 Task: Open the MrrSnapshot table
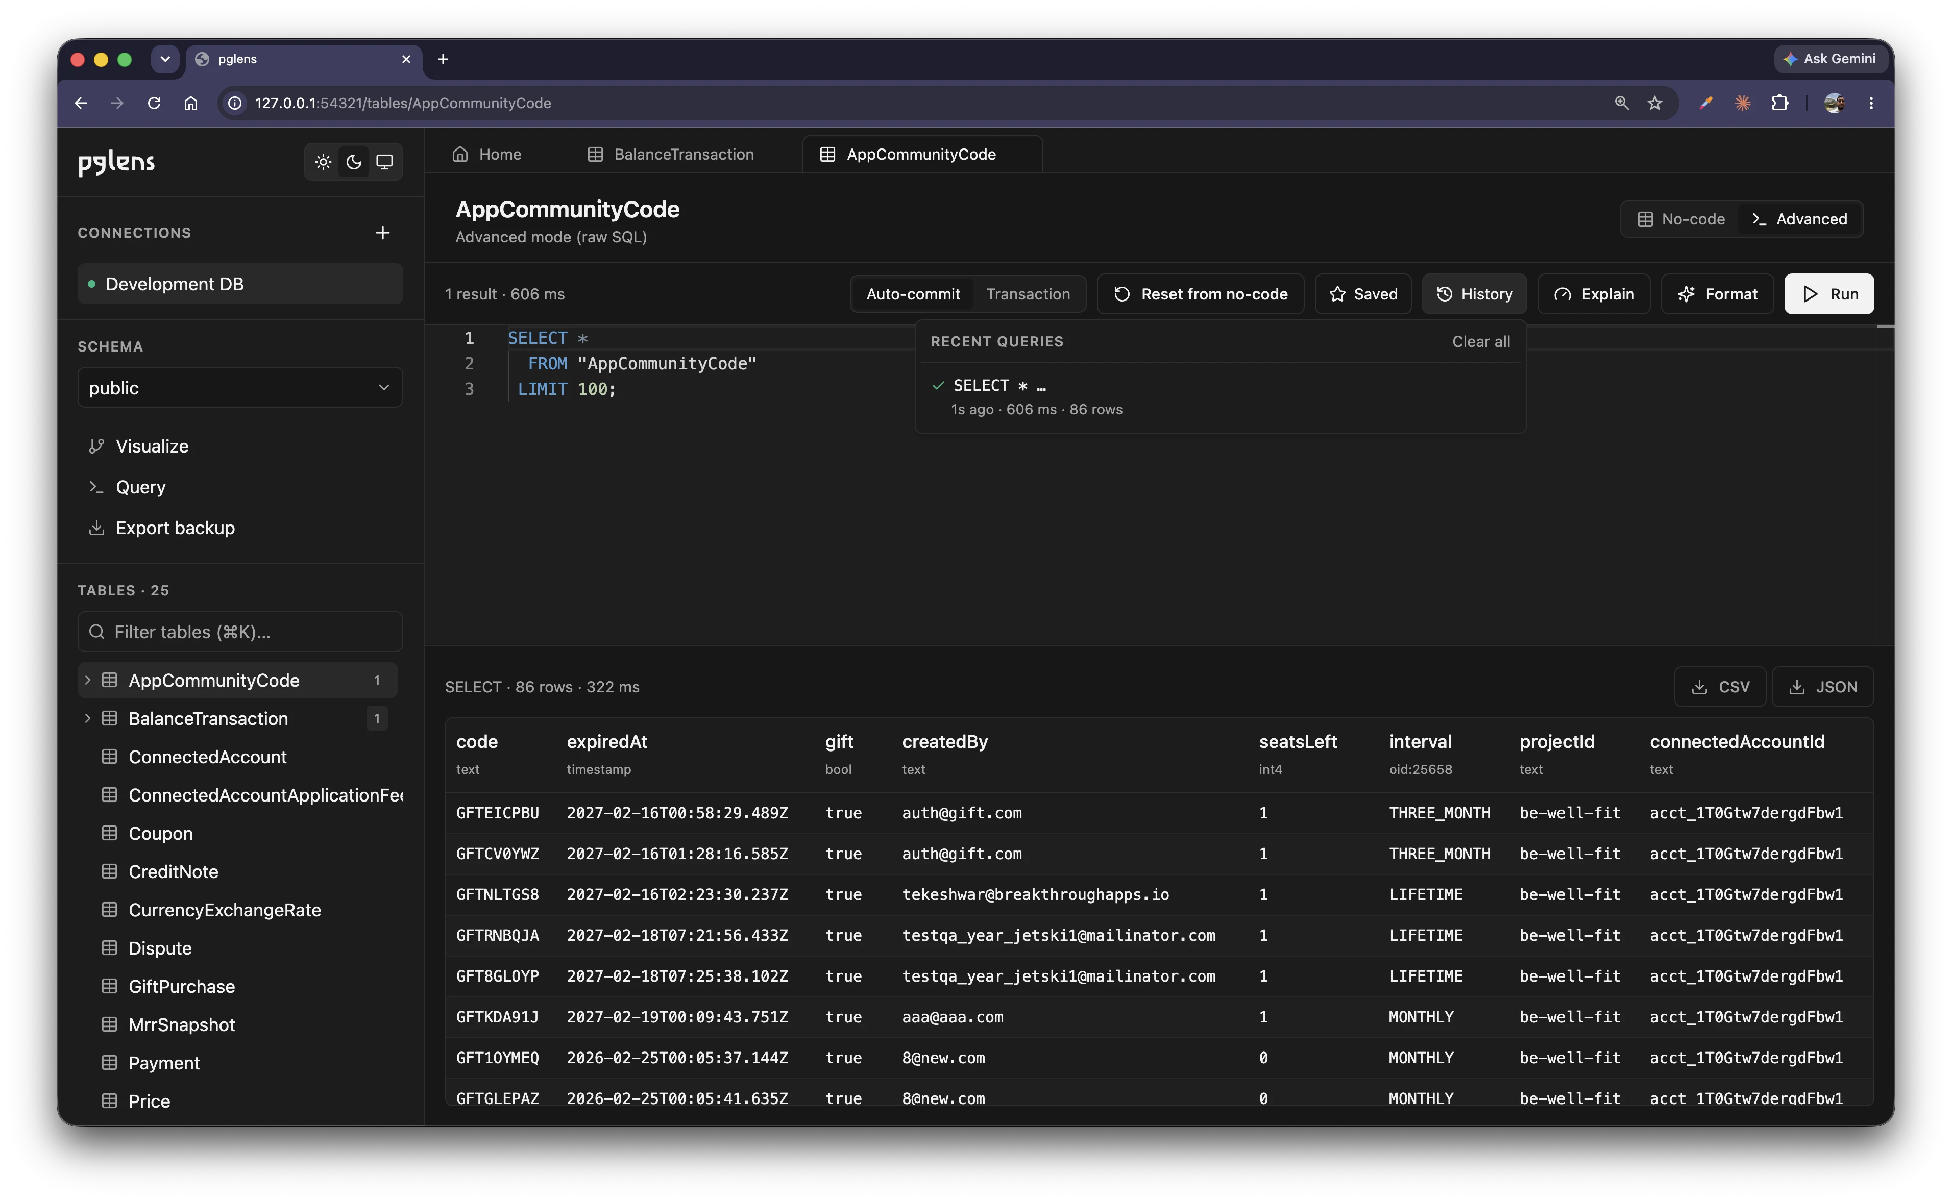coord(181,1024)
